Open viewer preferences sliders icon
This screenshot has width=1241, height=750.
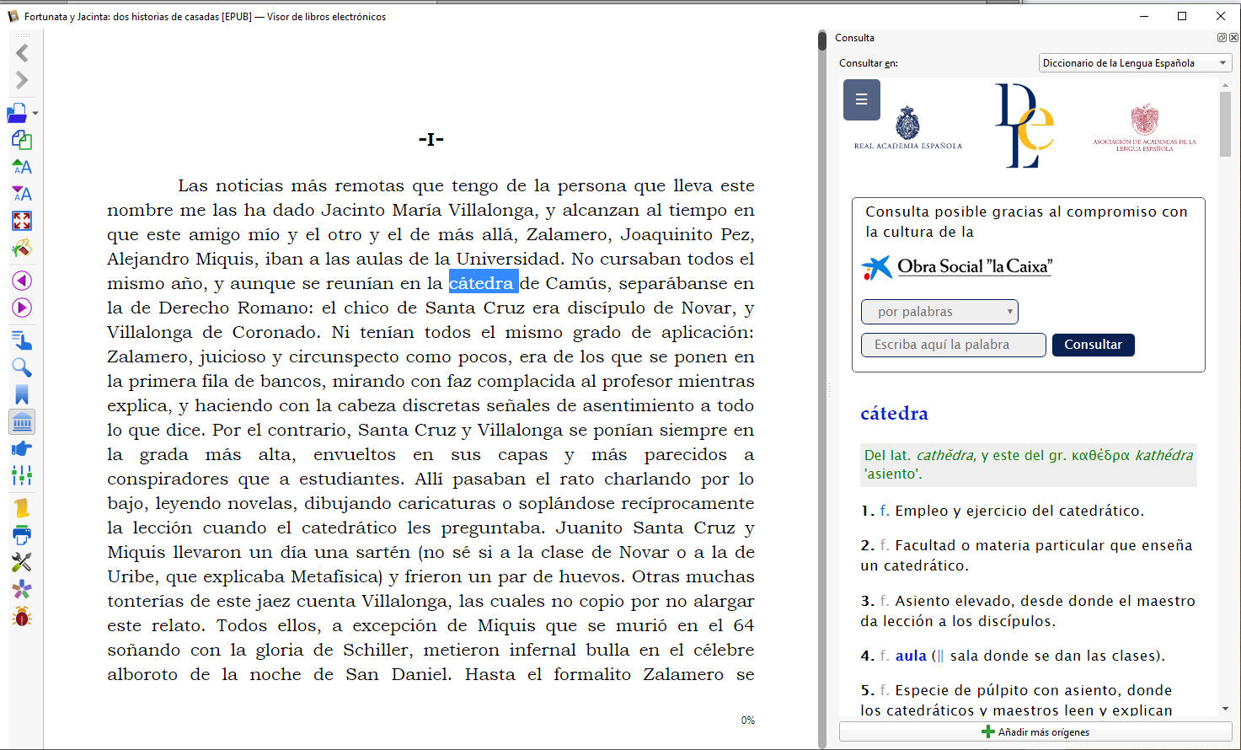[22, 476]
